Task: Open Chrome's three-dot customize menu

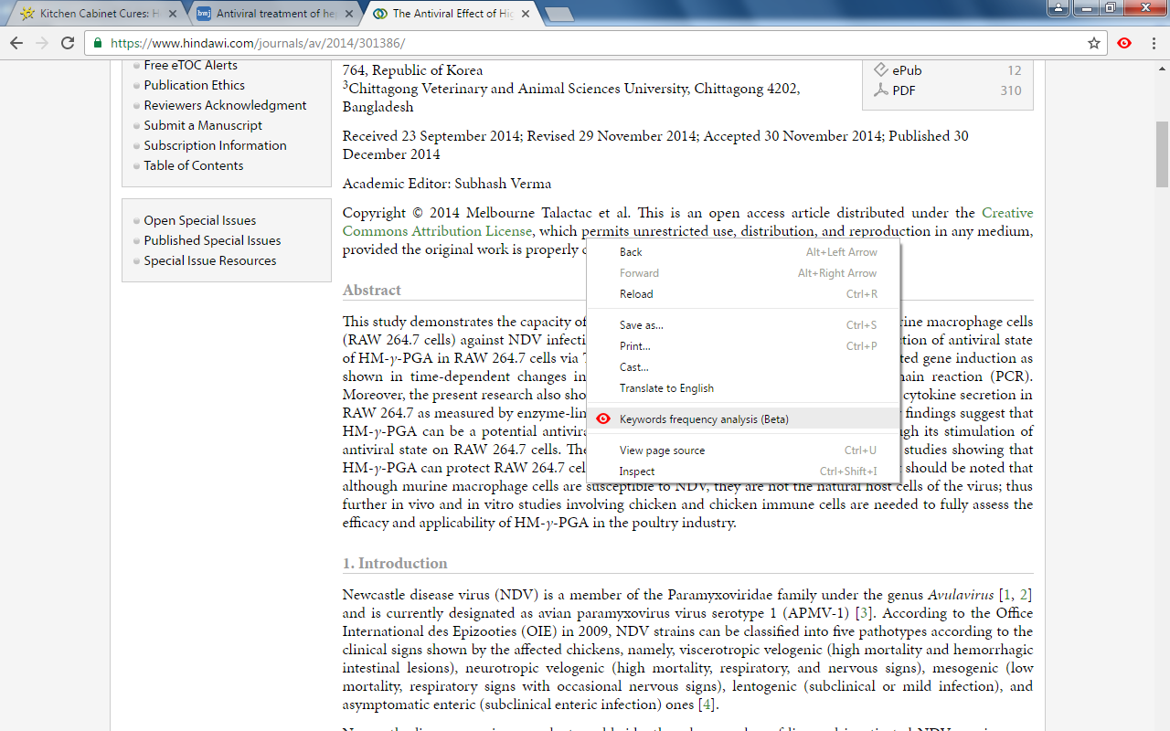Action: [x=1154, y=43]
